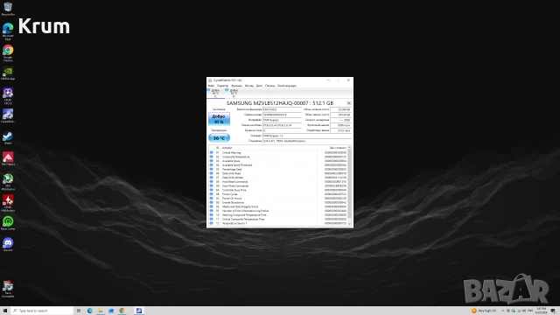This screenshot has height=315, width=560.
Task: Open the Диск menu
Action: [x=259, y=86]
